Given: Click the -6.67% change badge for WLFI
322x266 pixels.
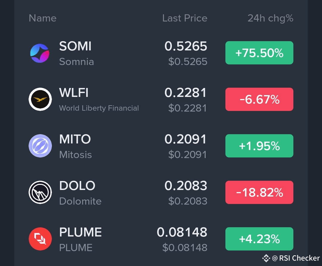Looking at the screenshot, I should 259,99.
